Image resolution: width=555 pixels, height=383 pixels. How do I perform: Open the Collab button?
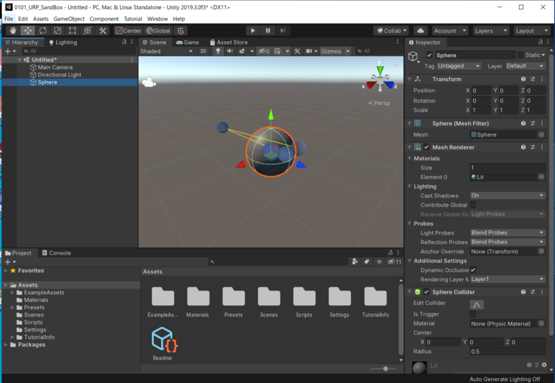tap(392, 31)
